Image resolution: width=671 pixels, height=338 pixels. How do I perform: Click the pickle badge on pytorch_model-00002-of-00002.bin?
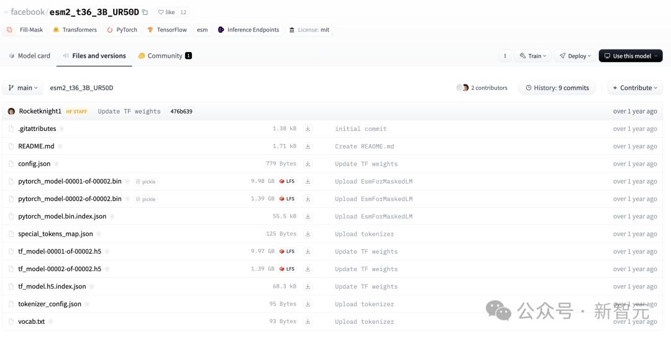pyautogui.click(x=146, y=199)
